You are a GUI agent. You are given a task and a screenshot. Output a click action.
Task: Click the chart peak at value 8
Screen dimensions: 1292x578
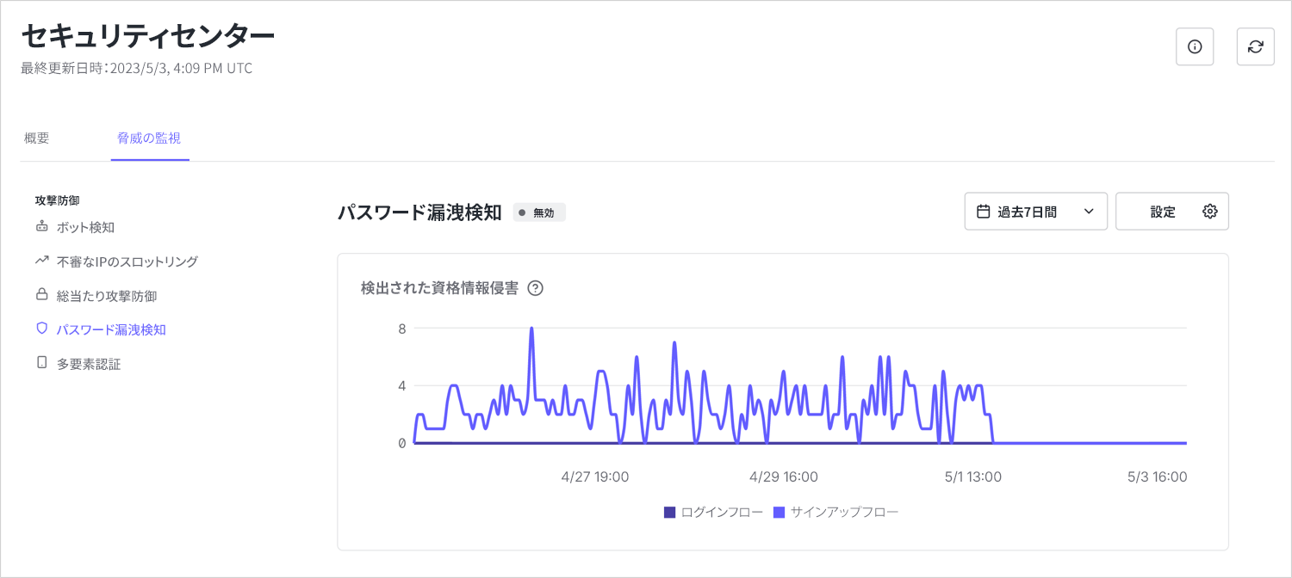pos(531,329)
